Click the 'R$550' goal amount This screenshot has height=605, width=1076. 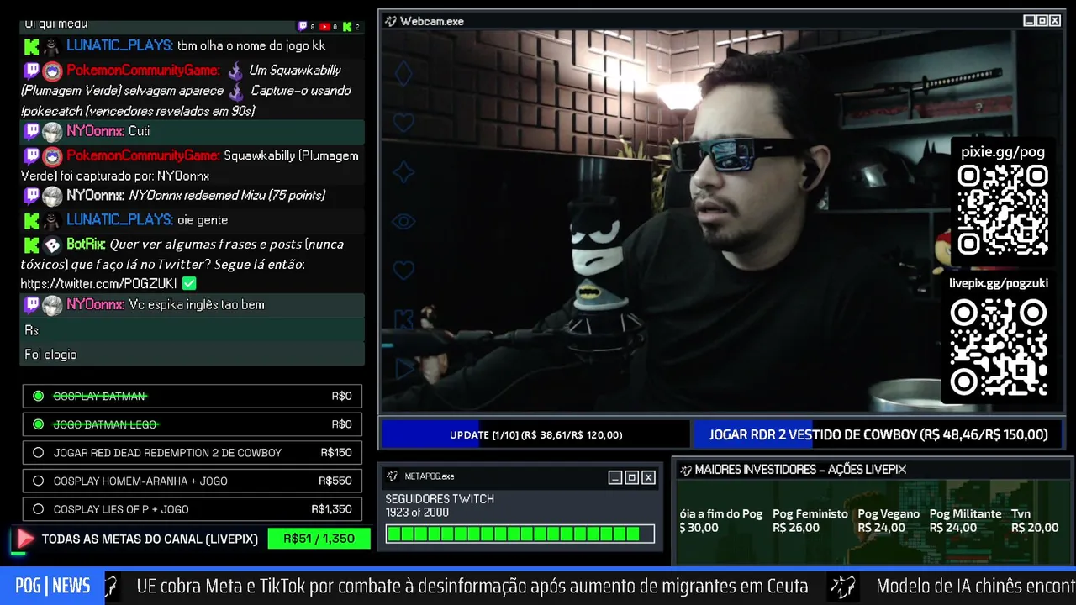pos(335,481)
